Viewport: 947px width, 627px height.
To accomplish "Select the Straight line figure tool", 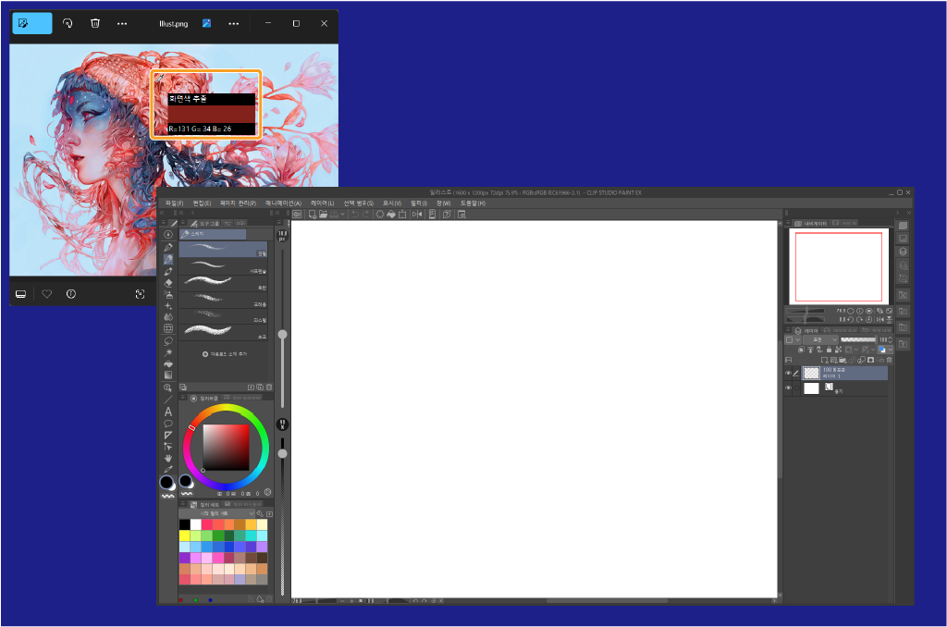I will click(x=168, y=400).
